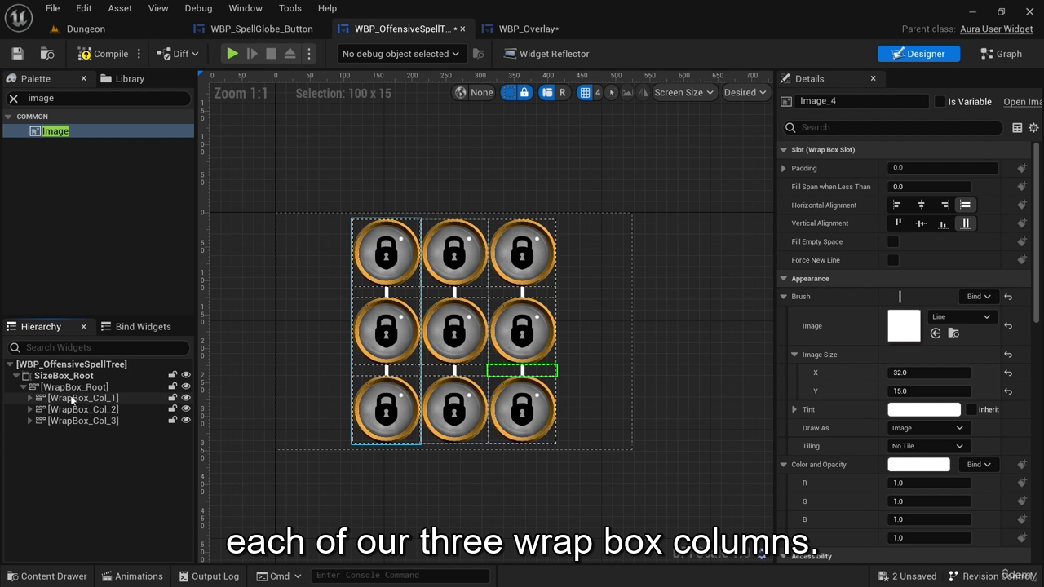Open the Debug menu
This screenshot has height=587, width=1044.
point(198,8)
